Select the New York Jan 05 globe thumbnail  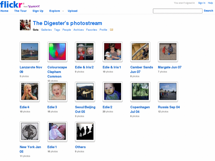(x=30, y=131)
